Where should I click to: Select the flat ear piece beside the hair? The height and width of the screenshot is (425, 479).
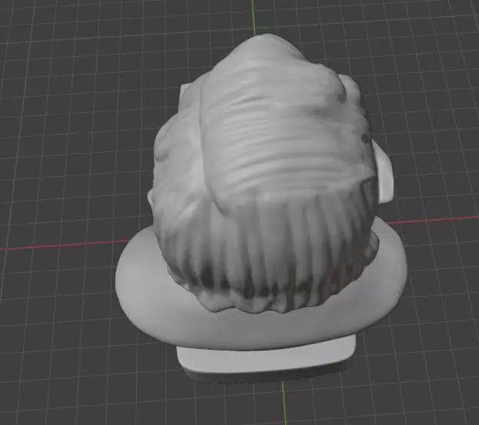click(385, 172)
